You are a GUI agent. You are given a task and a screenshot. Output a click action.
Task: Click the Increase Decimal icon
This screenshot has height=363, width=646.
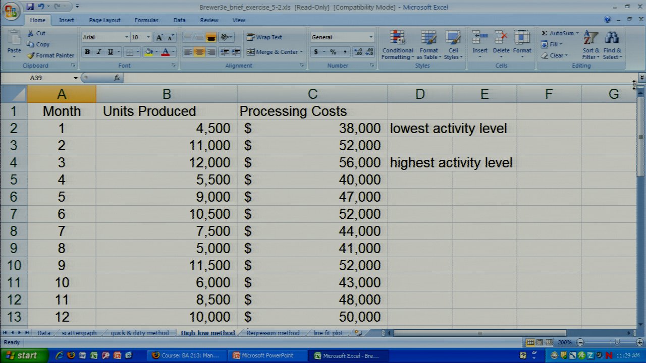358,52
